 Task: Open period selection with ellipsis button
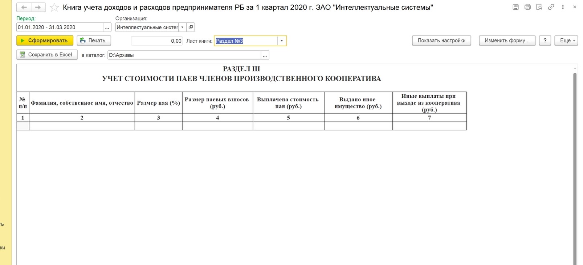107,28
